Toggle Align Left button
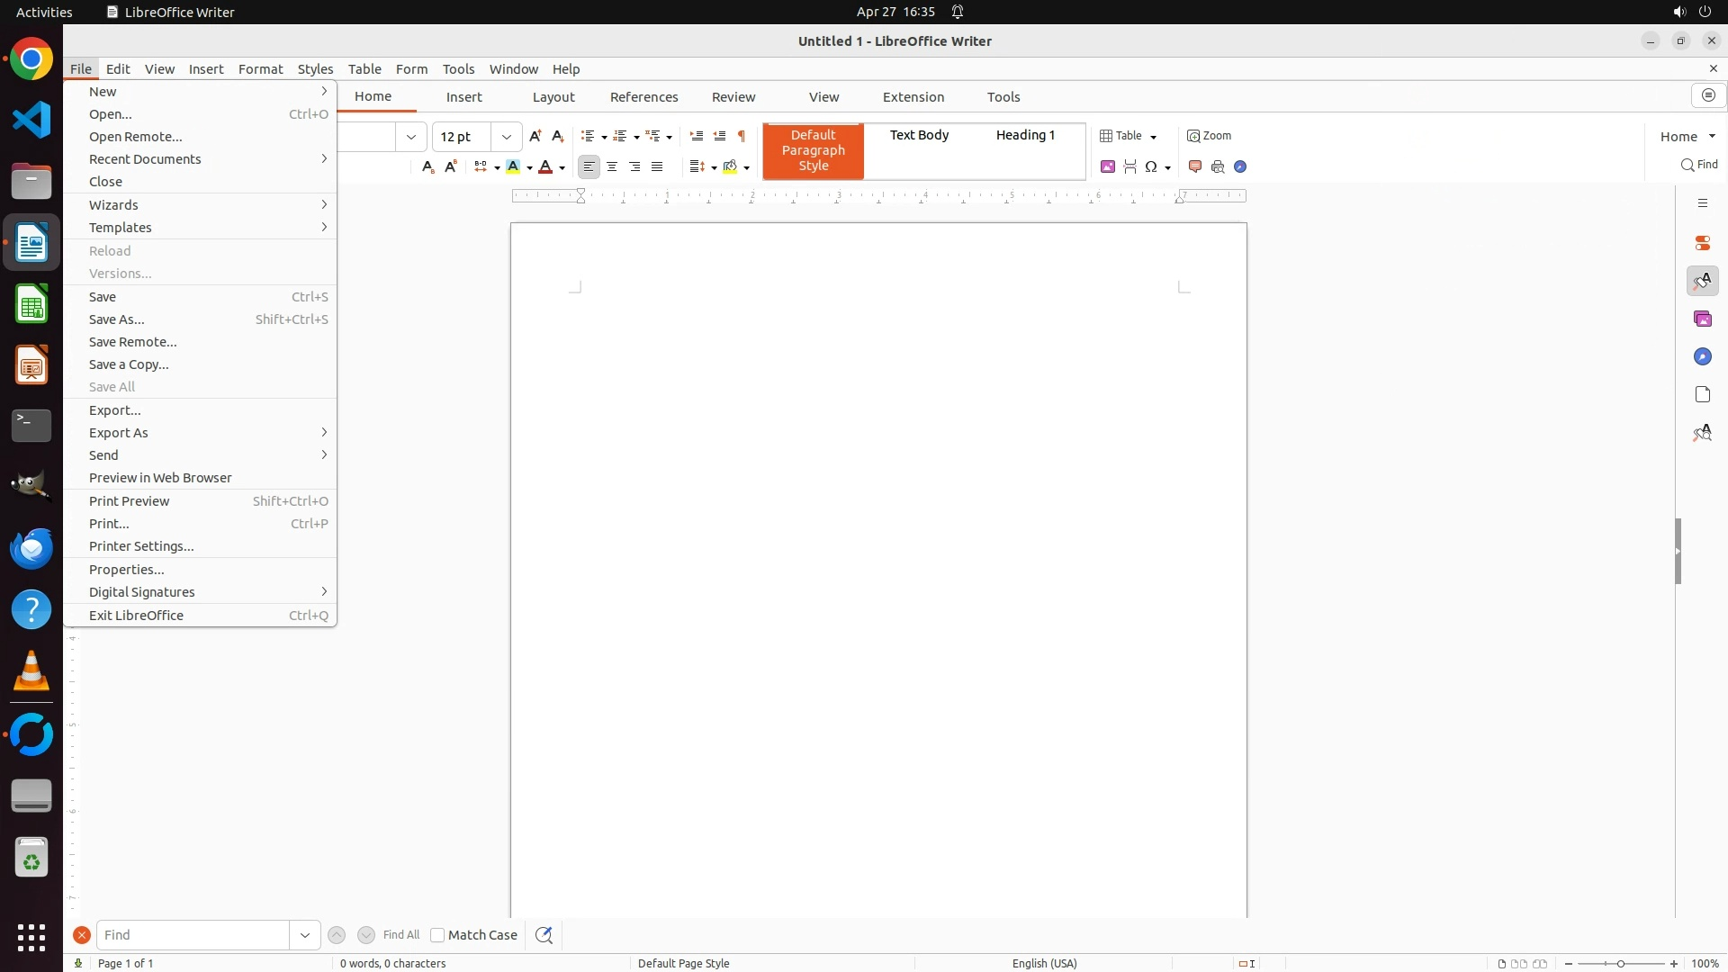Image resolution: width=1728 pixels, height=972 pixels. [589, 166]
